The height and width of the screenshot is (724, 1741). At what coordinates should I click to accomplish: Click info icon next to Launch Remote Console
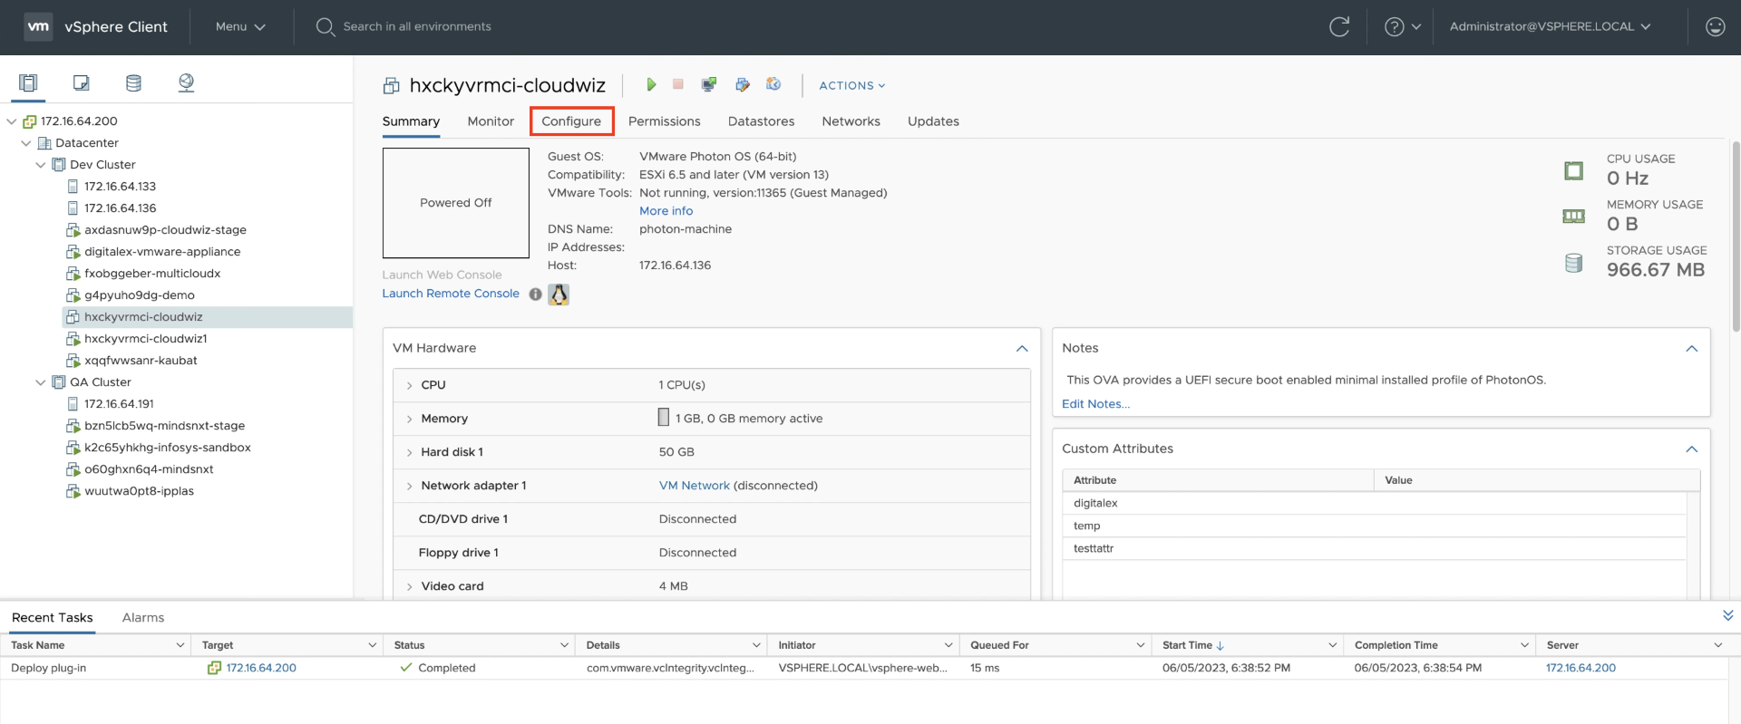coord(535,294)
